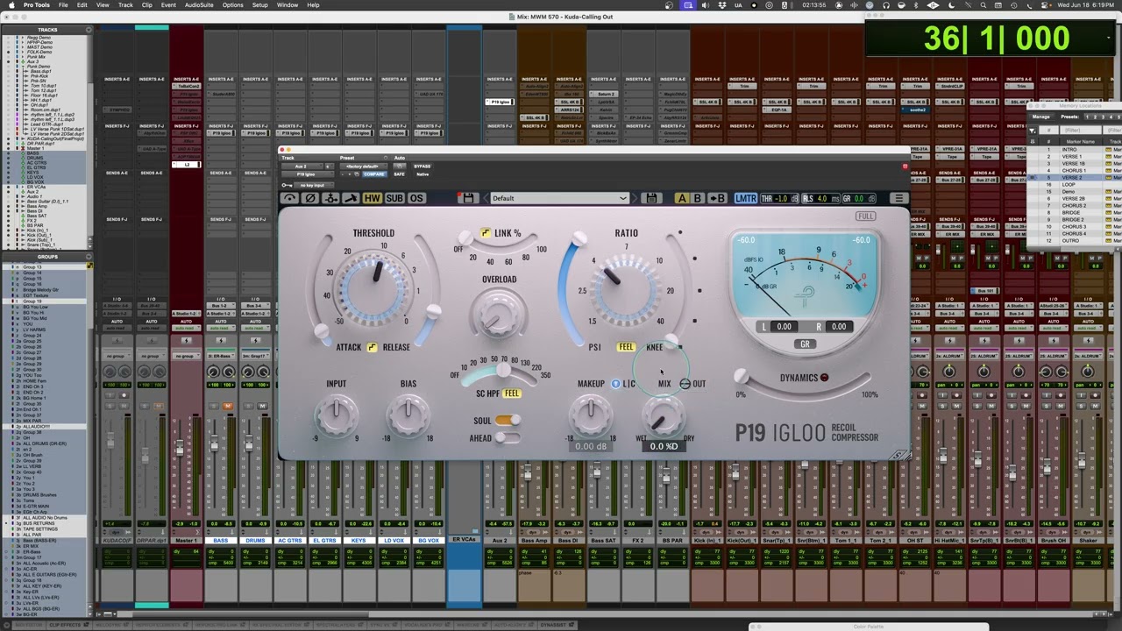The height and width of the screenshot is (631, 1122).
Task: Toggle the SUB button in plugin toolbar
Action: (x=394, y=198)
